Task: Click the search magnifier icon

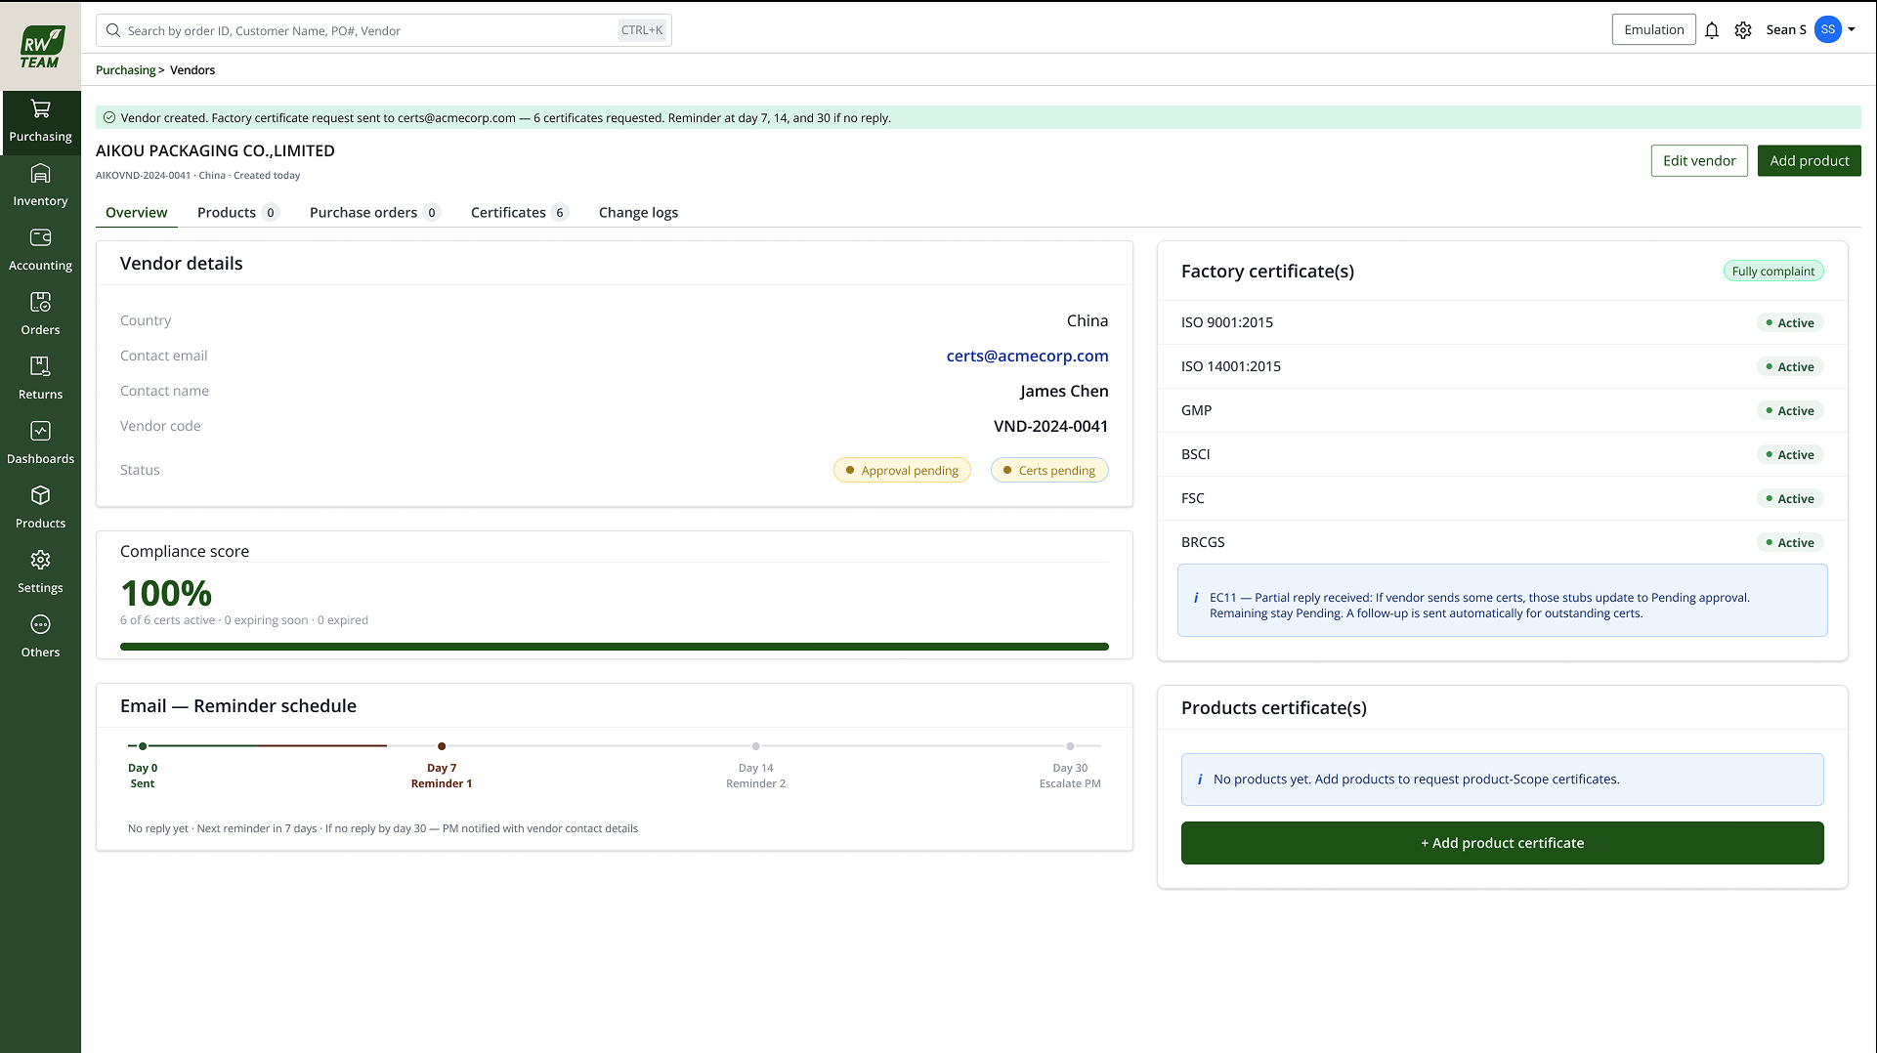Action: (113, 30)
